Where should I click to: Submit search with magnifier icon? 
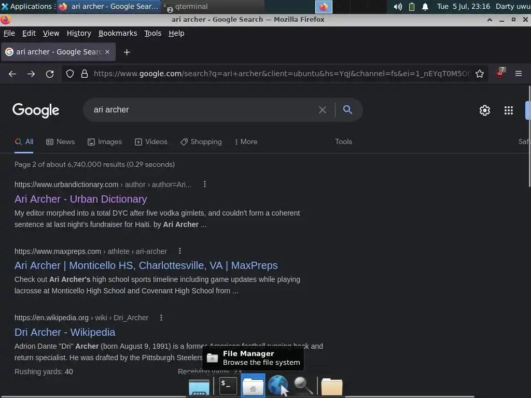[347, 110]
